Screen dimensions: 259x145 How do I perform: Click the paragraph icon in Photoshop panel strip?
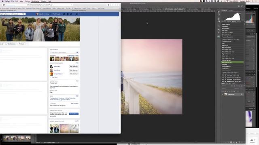[x=219, y=33]
